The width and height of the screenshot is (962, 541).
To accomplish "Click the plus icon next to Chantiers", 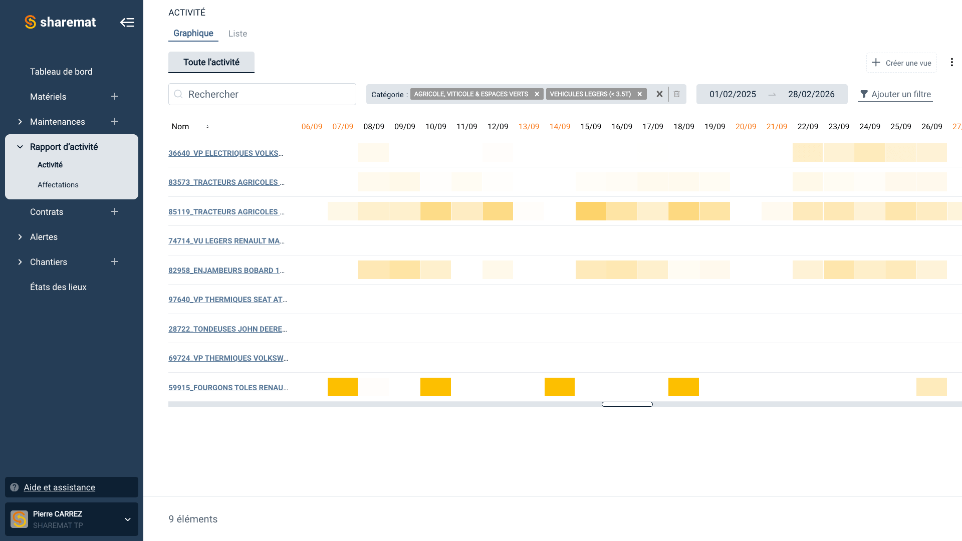I will coord(115,261).
